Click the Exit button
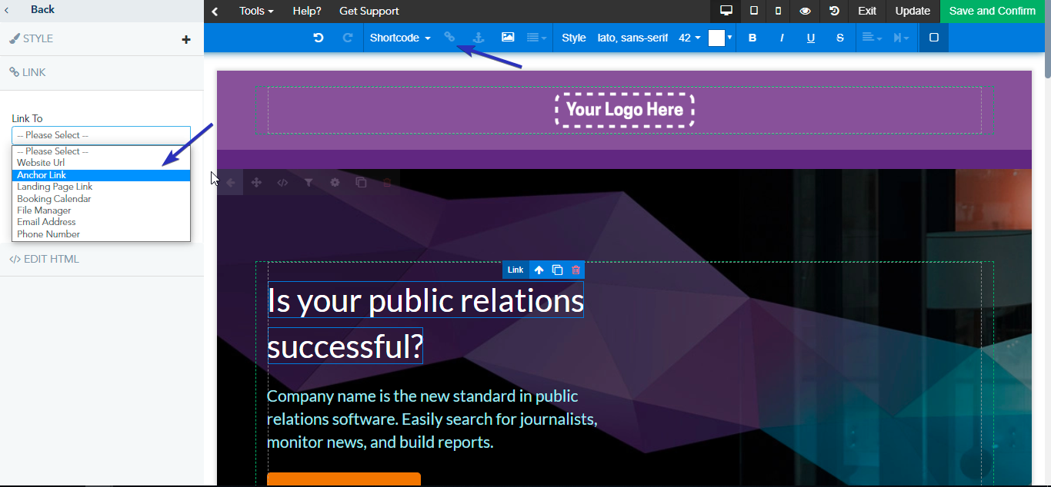Image resolution: width=1051 pixels, height=487 pixels. [867, 11]
